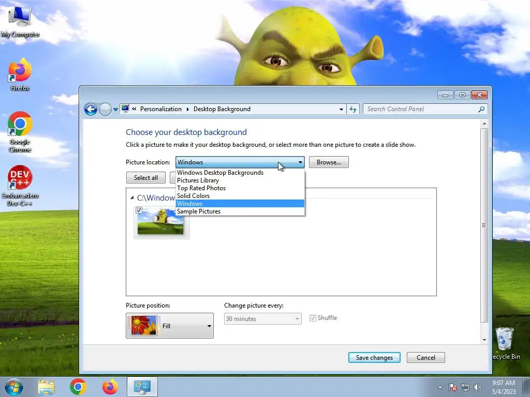Expand the address bar history dropdown
This screenshot has height=397, width=530.
click(341, 109)
